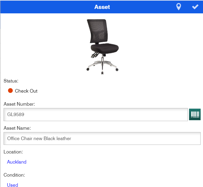Confirm asset with the checkmark icon
The image size is (203, 187).
(195, 7)
